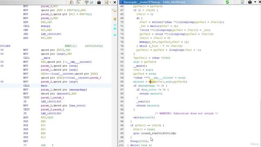The width and height of the screenshot is (261, 147).
Task: Toggle mouse hover mode cursor icon in Listing
Action: coord(79,2)
